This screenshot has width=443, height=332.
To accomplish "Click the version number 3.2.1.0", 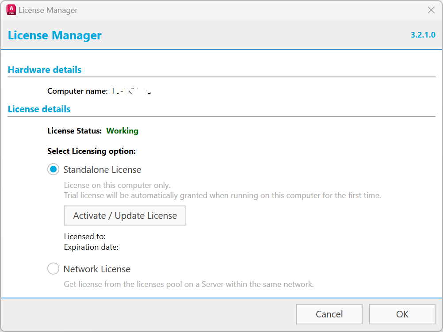I will tap(423, 35).
